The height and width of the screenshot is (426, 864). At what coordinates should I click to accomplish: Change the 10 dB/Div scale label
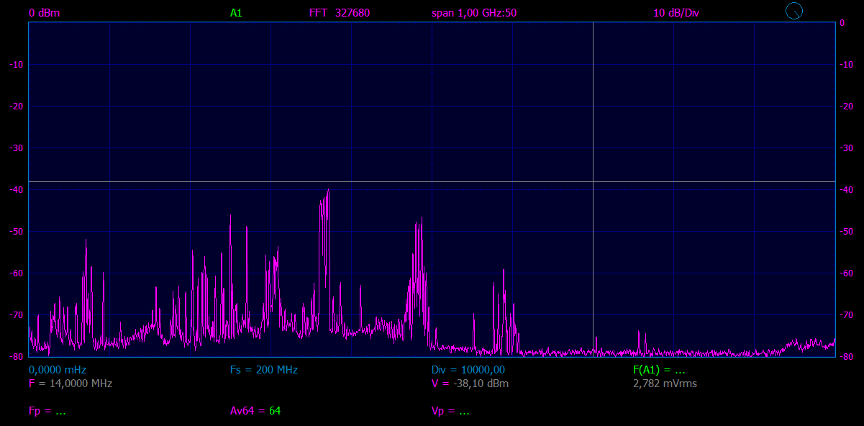[676, 13]
